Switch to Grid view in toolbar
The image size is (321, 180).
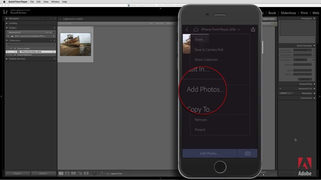point(61,173)
